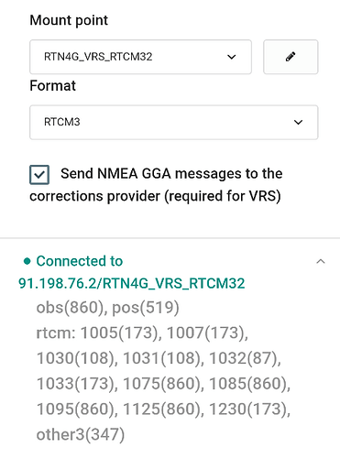Image resolution: width=340 pixels, height=458 pixels.
Task: Click the green connection status dot
Action: [x=27, y=261]
